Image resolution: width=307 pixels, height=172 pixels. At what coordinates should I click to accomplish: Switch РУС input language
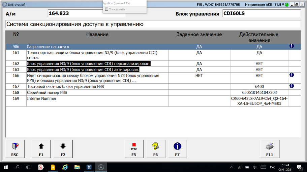(x=273, y=167)
